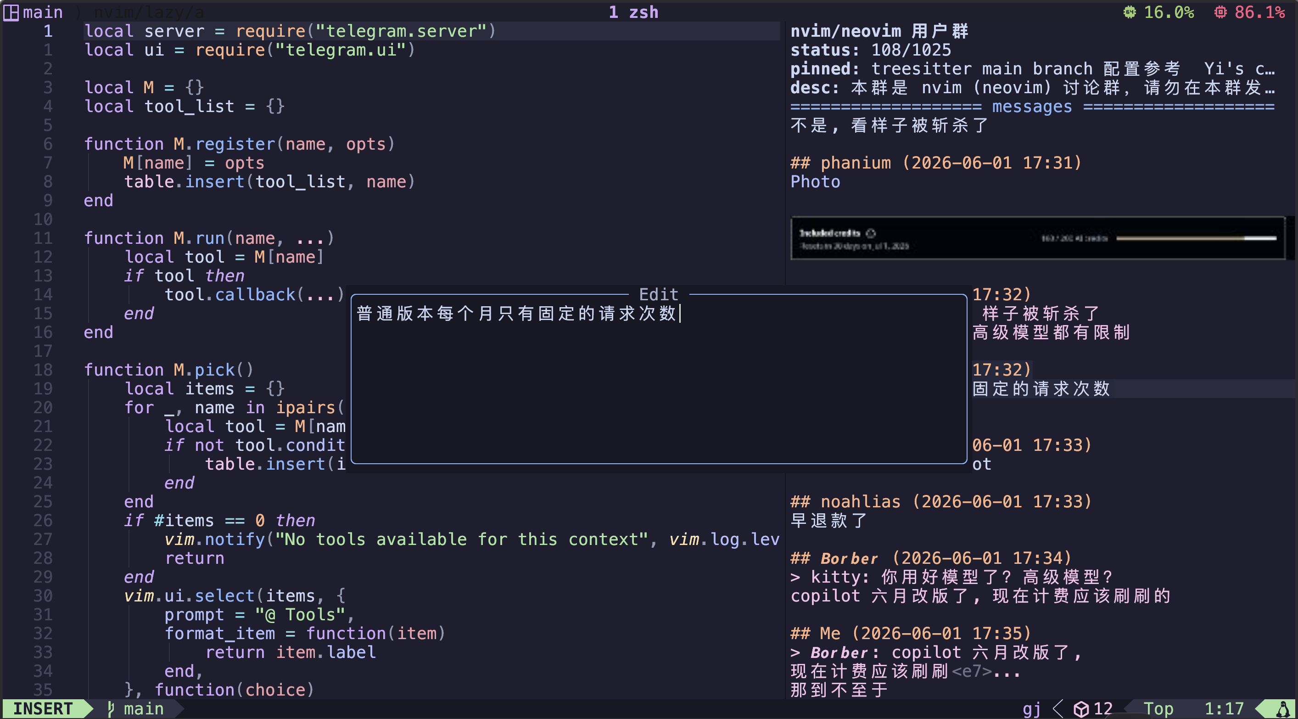Click the '高级模型都有限制' message text

pos(1051,332)
